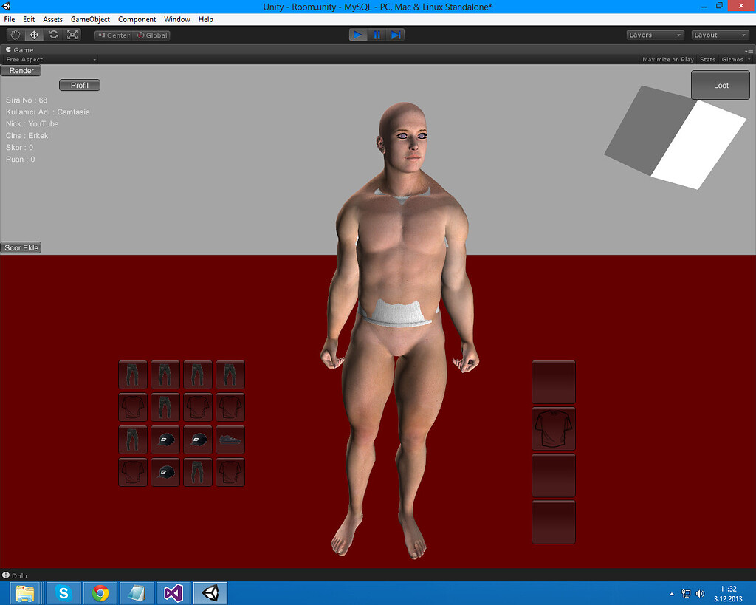Select the Hand pan tool
This screenshot has width=756, height=605.
14,34
